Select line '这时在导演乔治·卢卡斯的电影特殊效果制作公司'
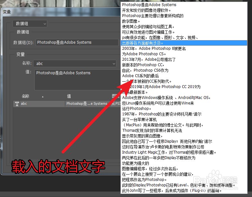Image resolution: width=252 pixels, height=197 pixels. click(184, 147)
